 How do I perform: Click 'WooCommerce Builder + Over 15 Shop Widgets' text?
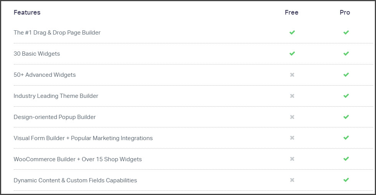[78, 159]
